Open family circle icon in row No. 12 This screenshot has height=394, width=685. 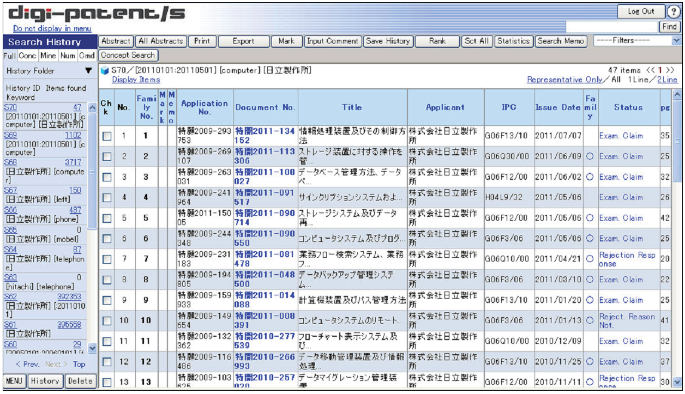pyautogui.click(x=590, y=362)
